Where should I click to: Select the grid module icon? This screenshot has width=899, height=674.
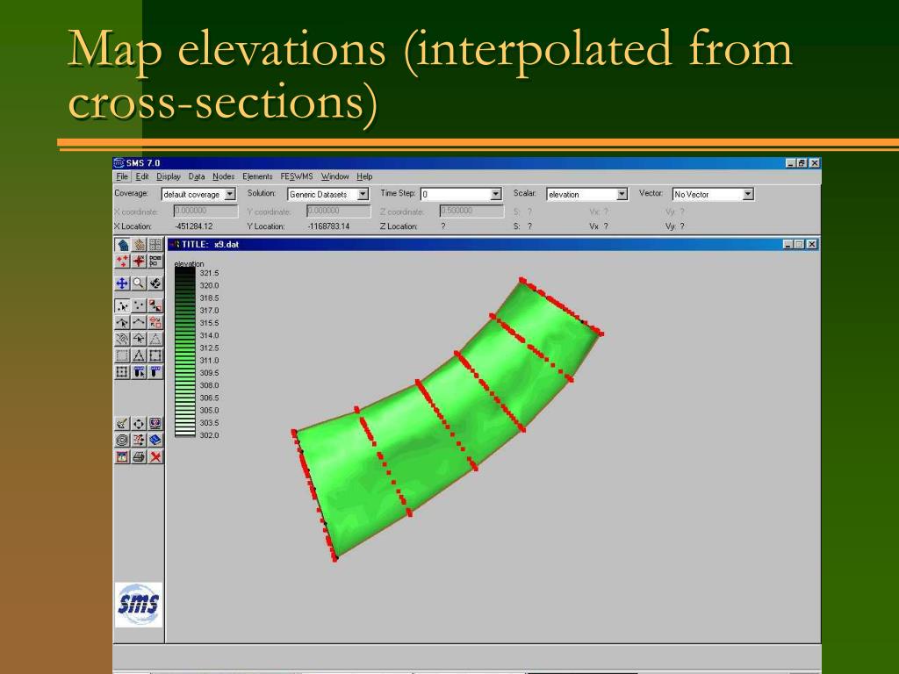155,245
